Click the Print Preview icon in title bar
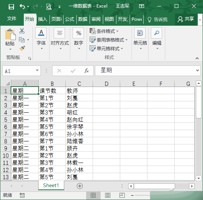The height and width of the screenshot is (200, 203). point(49,6)
